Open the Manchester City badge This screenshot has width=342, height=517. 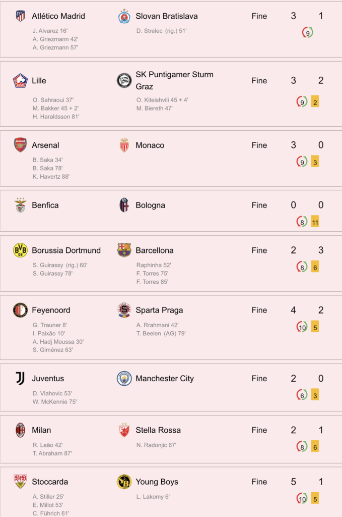124,379
